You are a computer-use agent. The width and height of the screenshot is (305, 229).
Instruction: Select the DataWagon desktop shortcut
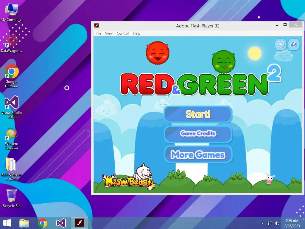(x=11, y=43)
